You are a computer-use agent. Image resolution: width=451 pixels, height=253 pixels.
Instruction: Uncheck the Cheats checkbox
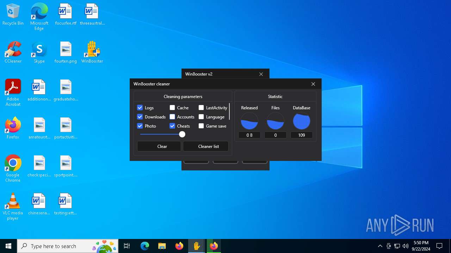tap(172, 126)
